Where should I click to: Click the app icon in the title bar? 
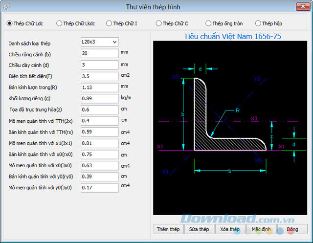pos(8,6)
